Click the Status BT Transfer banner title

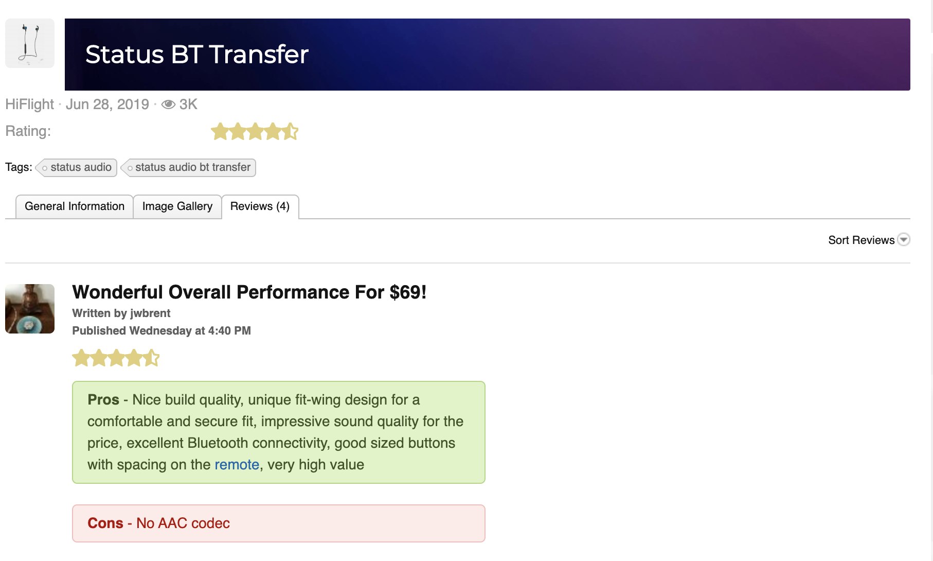tap(197, 55)
